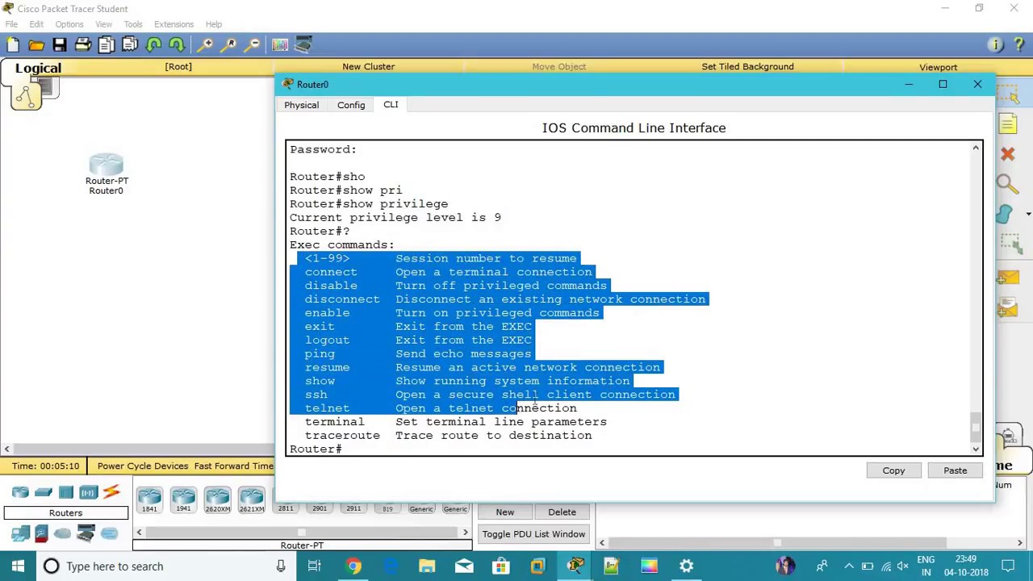The height and width of the screenshot is (581, 1033).
Task: Click the New scenario button
Action: (x=504, y=512)
